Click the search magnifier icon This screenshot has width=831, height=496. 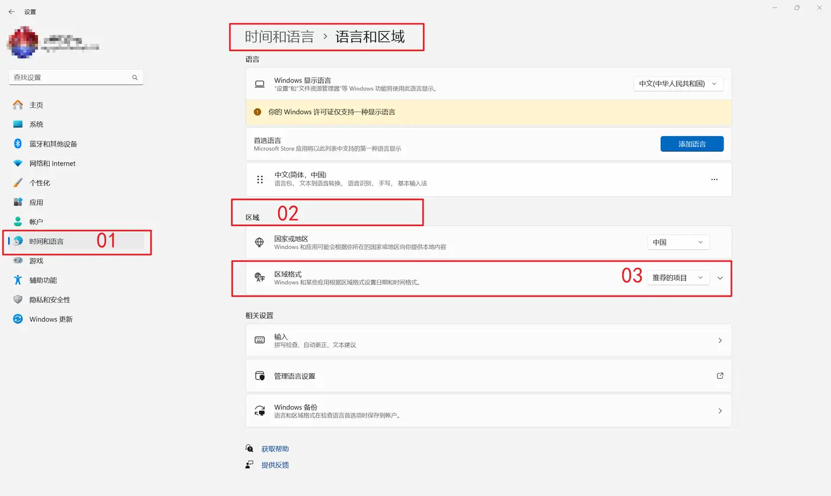pos(135,77)
